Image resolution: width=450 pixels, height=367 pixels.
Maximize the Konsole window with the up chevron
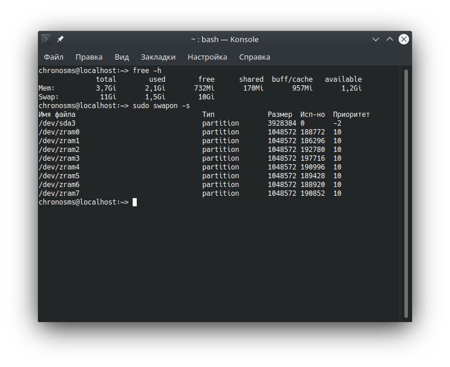pyautogui.click(x=389, y=39)
